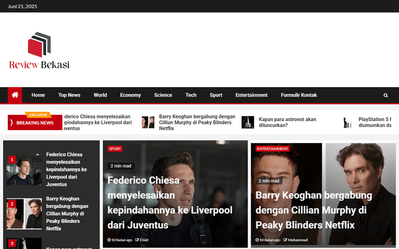Click '2 min read' badge on Chiesa article
399x249 pixels.
pos(121,166)
